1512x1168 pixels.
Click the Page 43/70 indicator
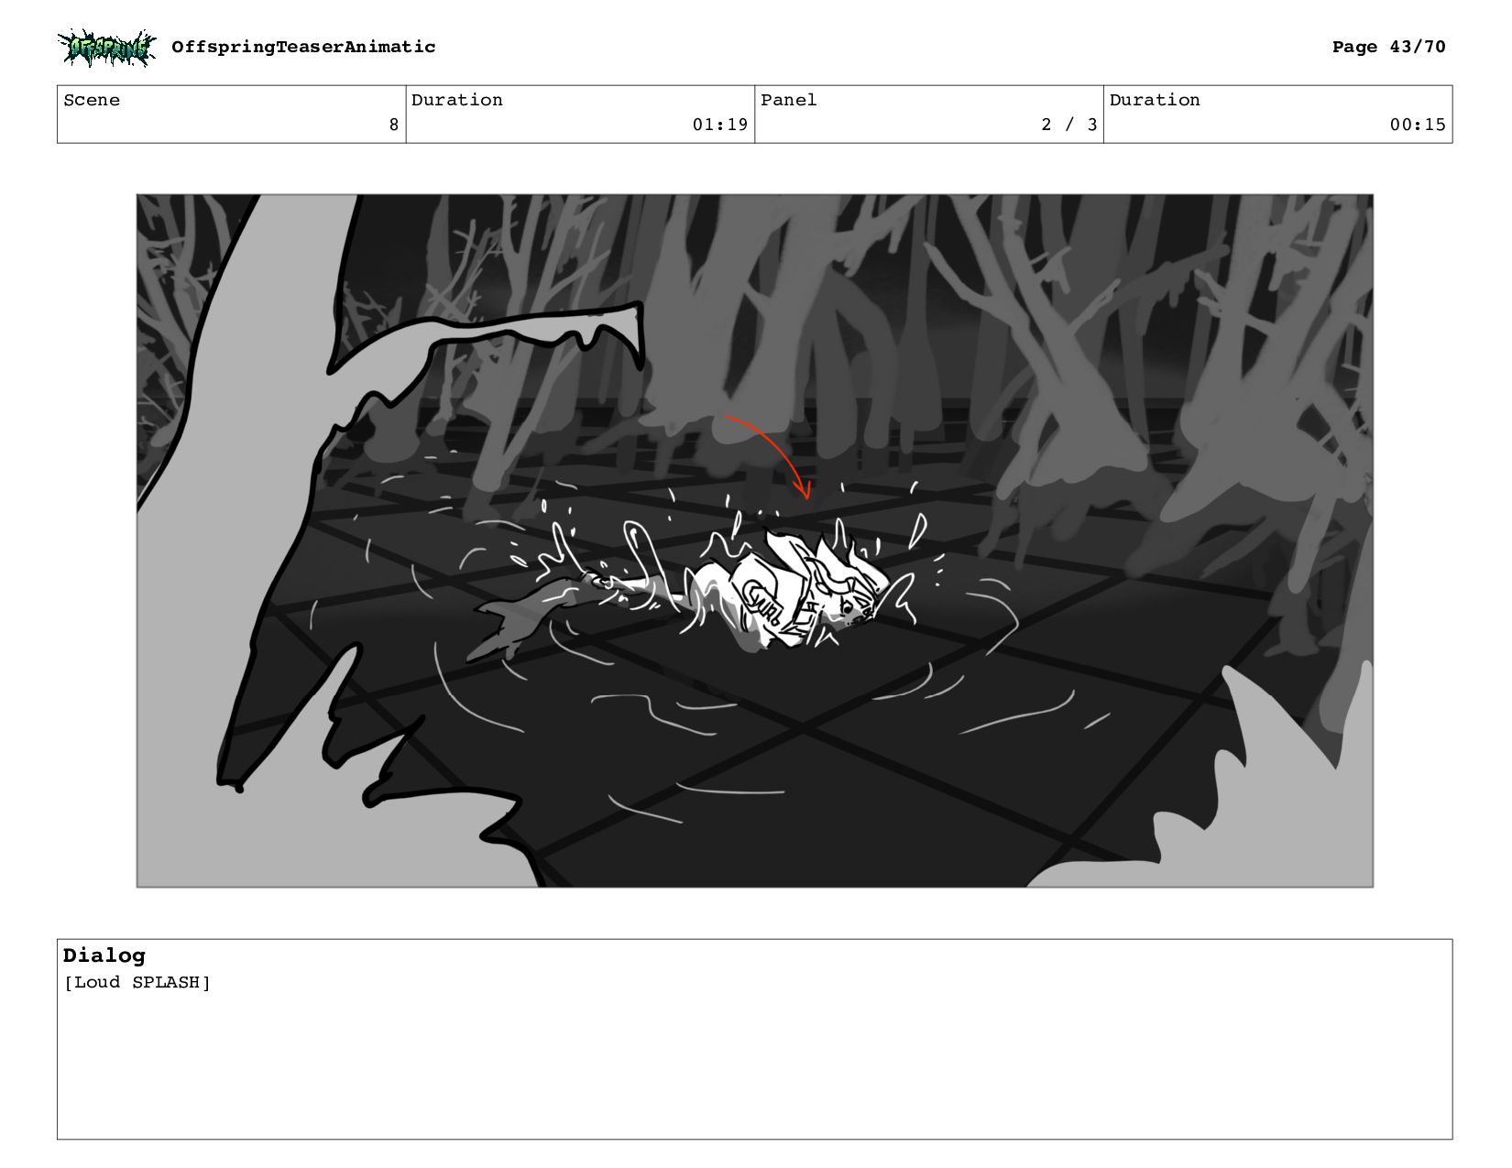click(1388, 47)
